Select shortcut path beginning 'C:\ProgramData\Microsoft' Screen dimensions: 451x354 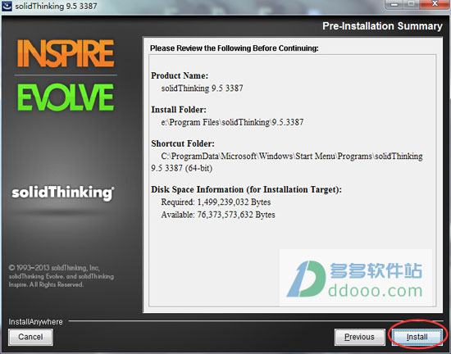coord(287,161)
